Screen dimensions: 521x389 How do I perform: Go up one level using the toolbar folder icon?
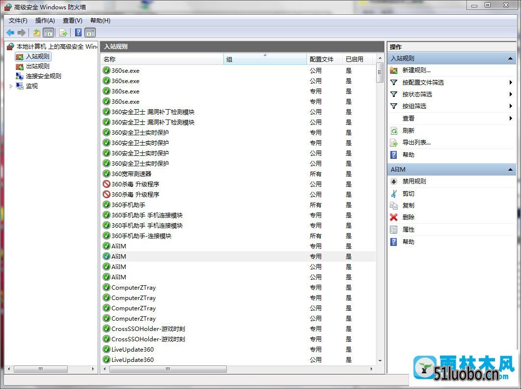click(x=36, y=32)
